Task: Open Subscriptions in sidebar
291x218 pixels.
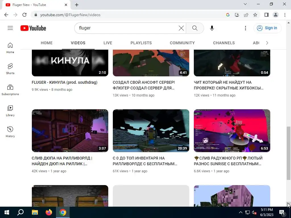Action: [x=10, y=90]
